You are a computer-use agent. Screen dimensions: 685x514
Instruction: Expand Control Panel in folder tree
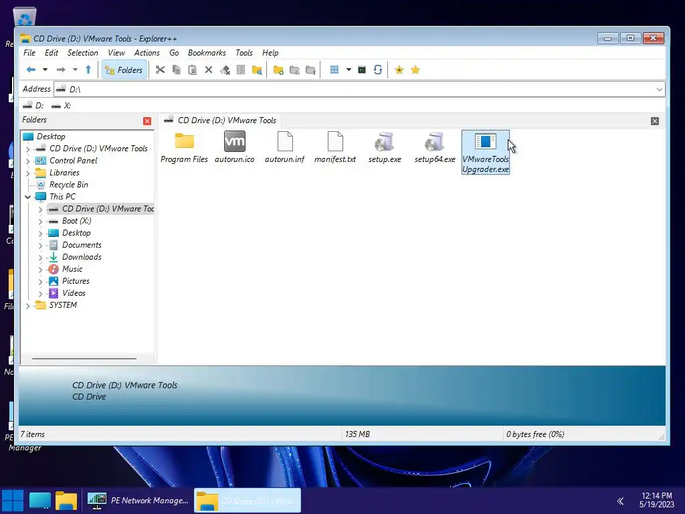coord(28,161)
